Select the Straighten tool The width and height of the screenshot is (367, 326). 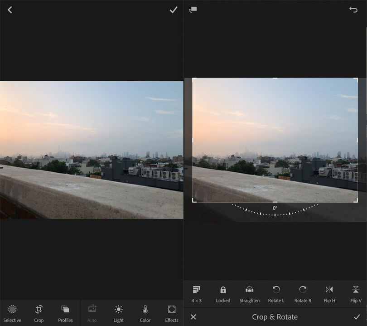point(250,293)
